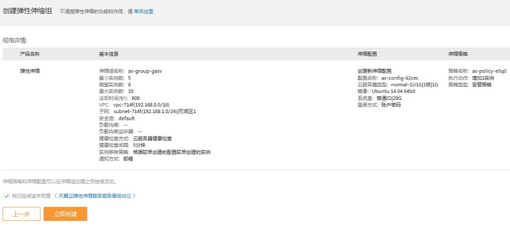Open the 天翼云弹性伸缩服务服务等级协议 link
Viewport: 510px width, 231px height.
95,196
